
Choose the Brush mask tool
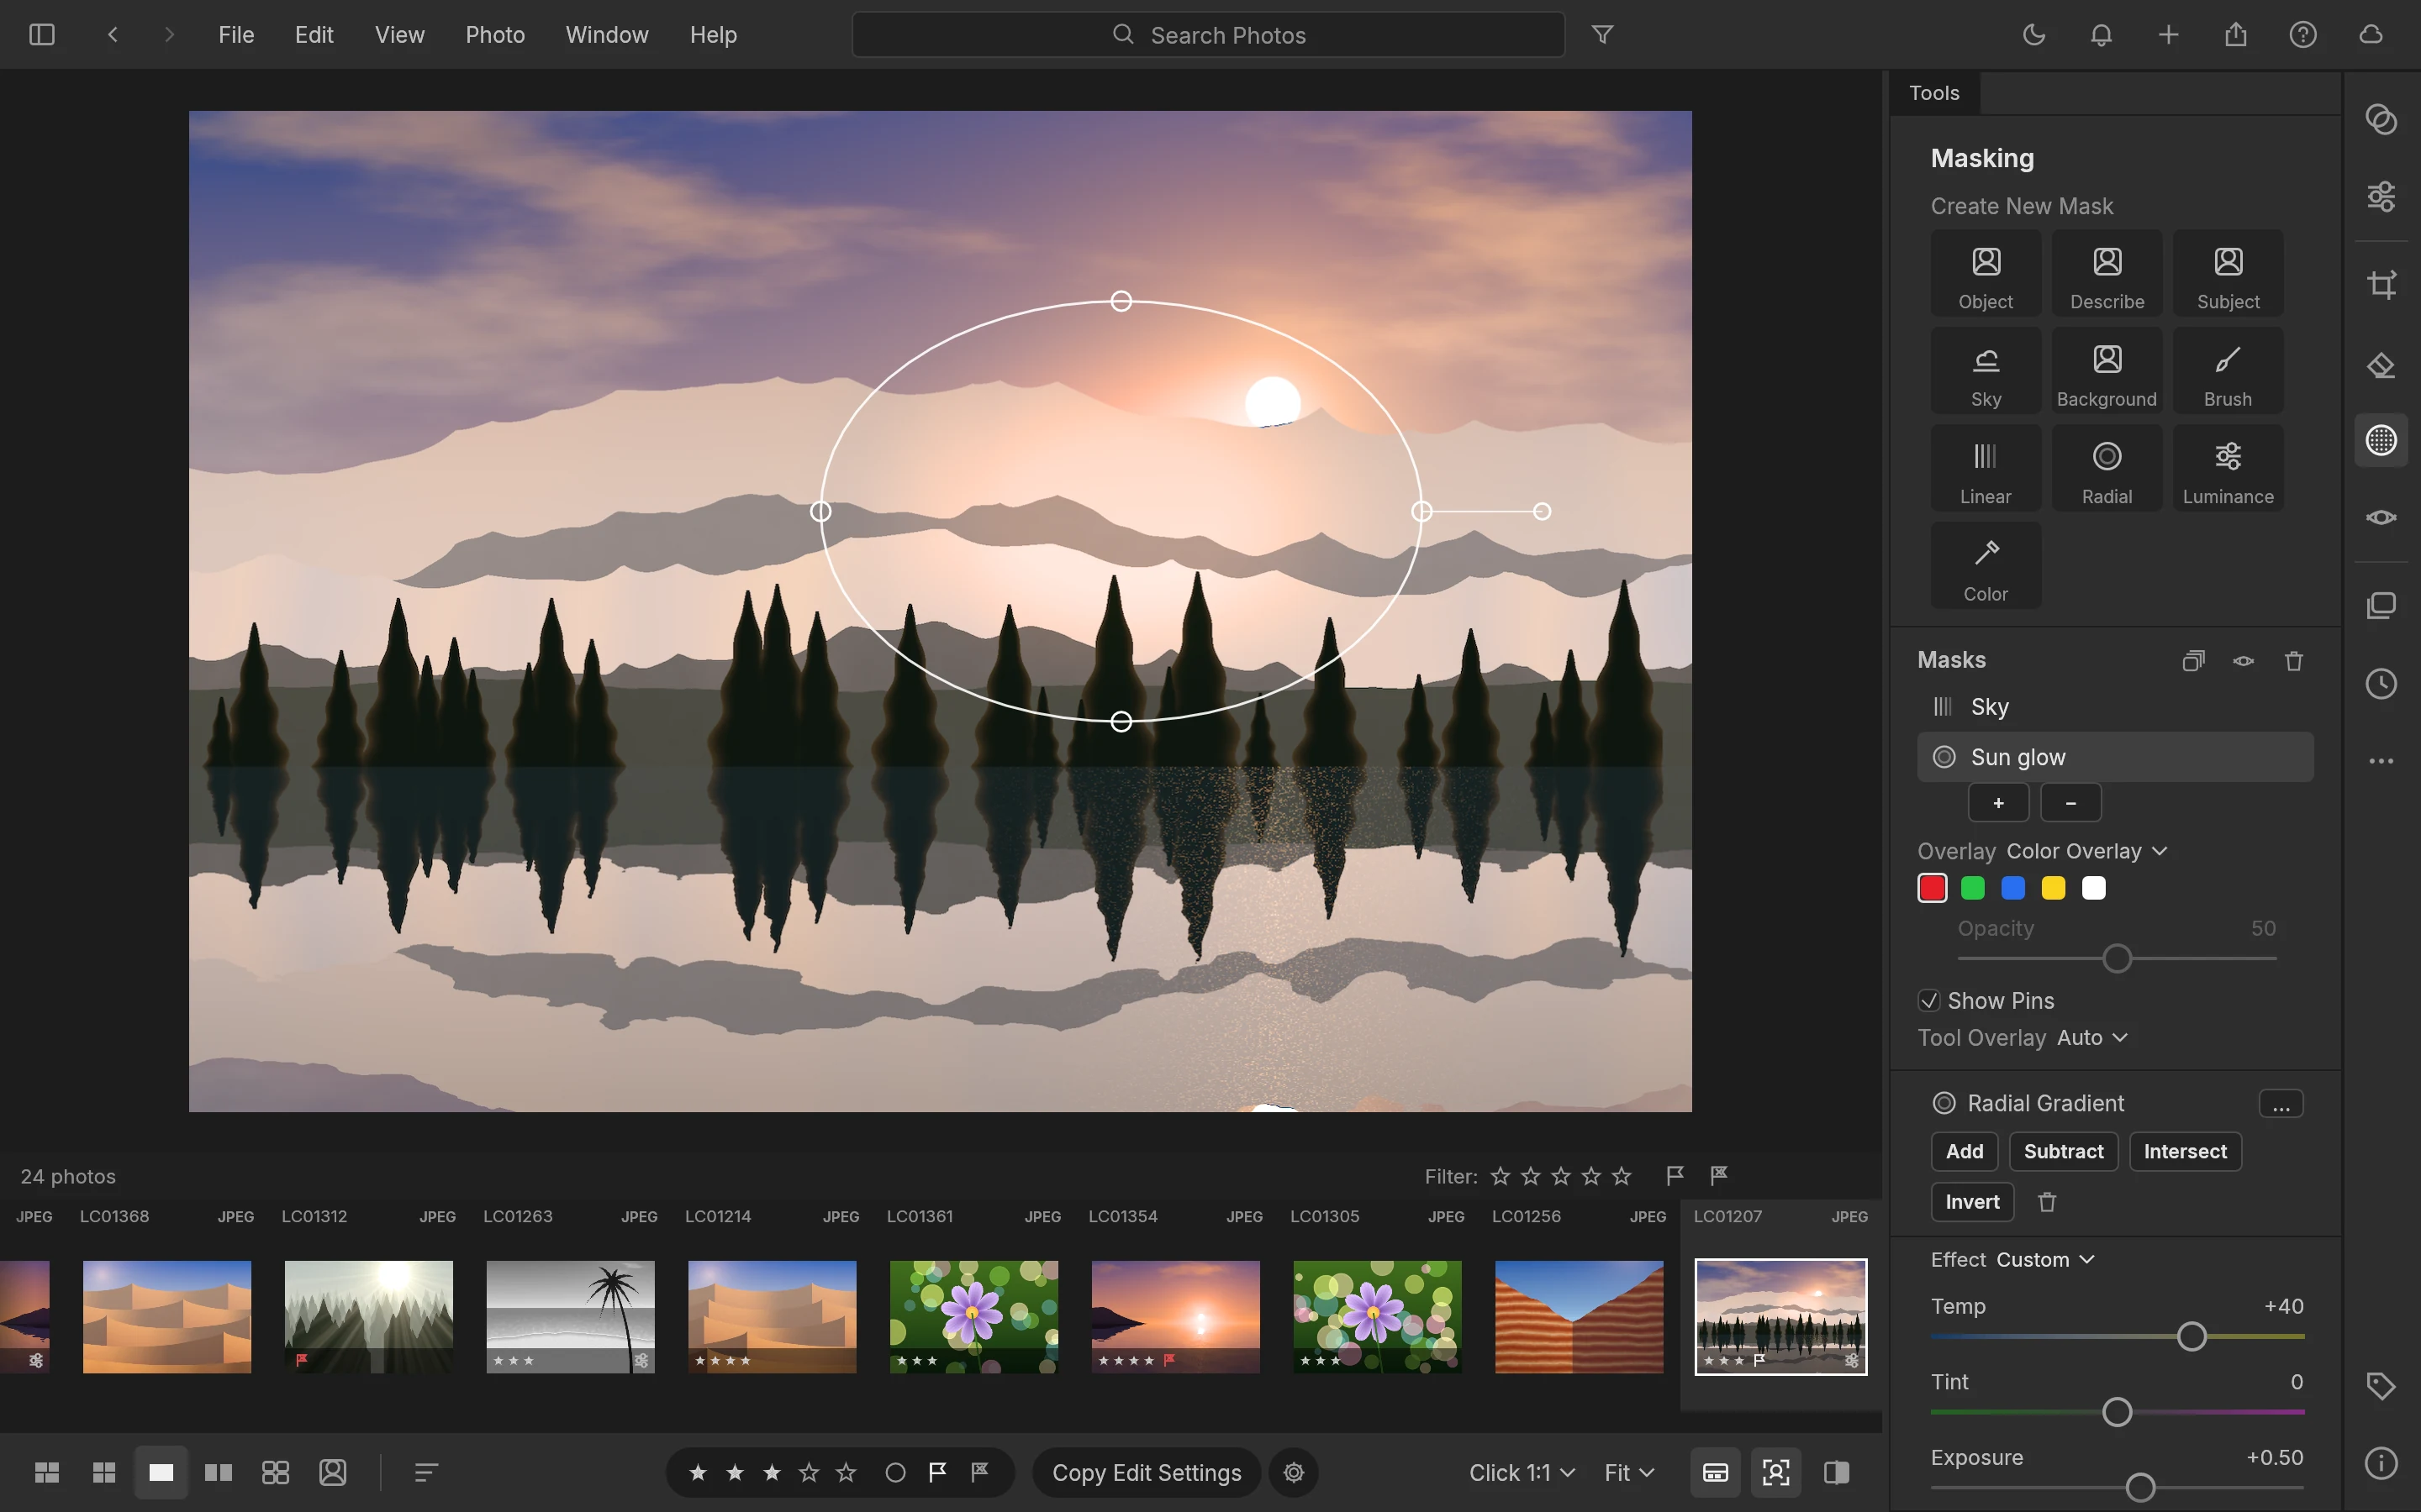pyautogui.click(x=2227, y=370)
